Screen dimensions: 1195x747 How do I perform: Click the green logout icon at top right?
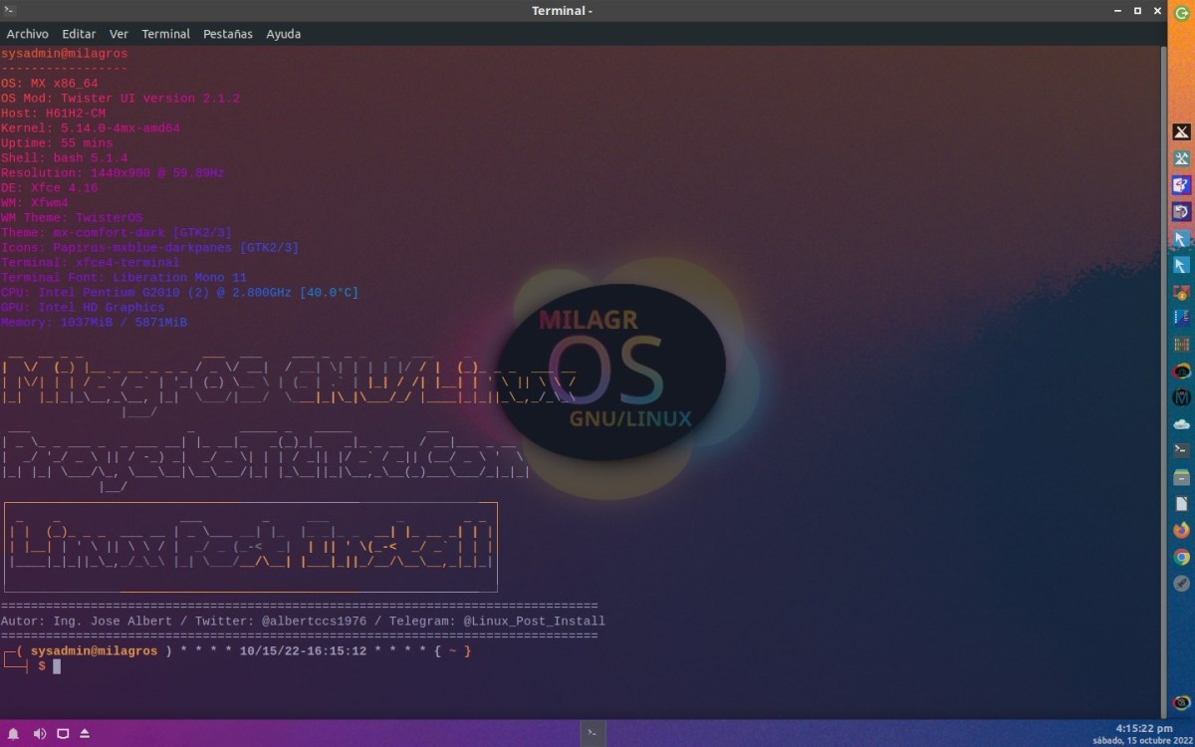coord(1182,11)
